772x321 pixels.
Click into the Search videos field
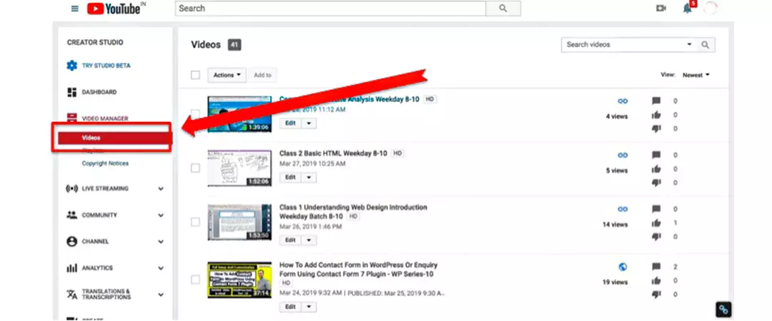point(623,45)
